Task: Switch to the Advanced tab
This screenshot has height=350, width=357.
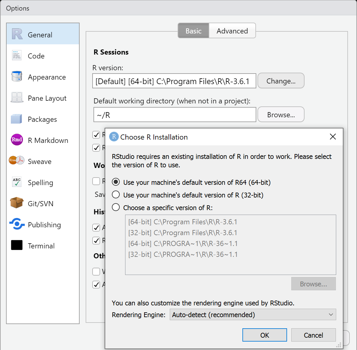Action: tap(232, 31)
